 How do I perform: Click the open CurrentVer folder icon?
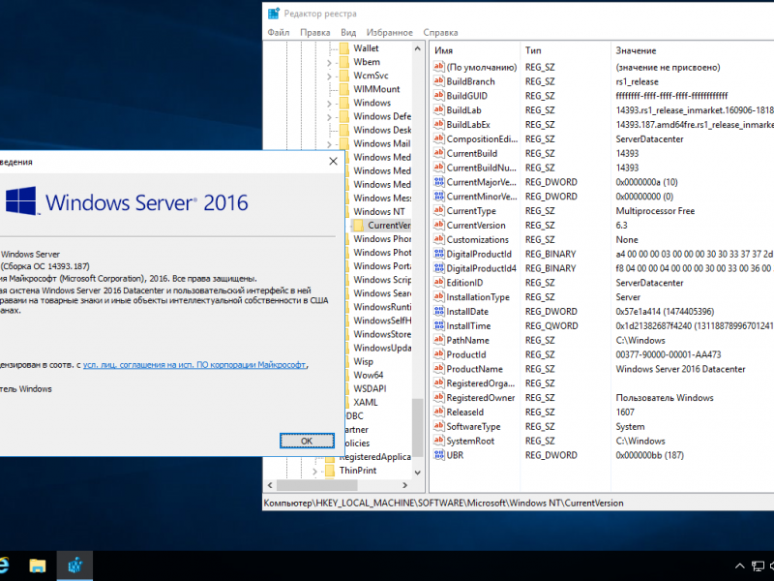pos(358,226)
